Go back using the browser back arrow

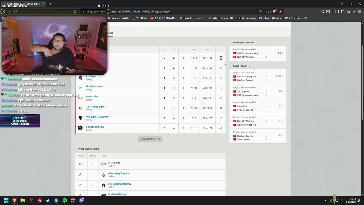[4, 11]
